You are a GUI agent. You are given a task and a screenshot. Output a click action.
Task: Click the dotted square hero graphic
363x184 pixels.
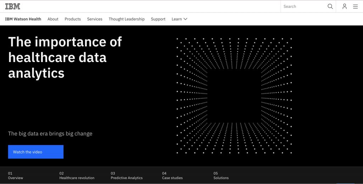[234, 96]
